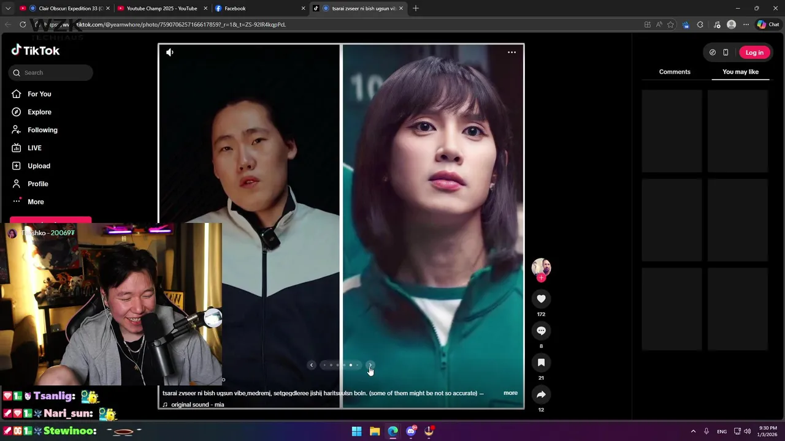Open Discord from the taskbar
785x441 pixels.
(x=411, y=431)
